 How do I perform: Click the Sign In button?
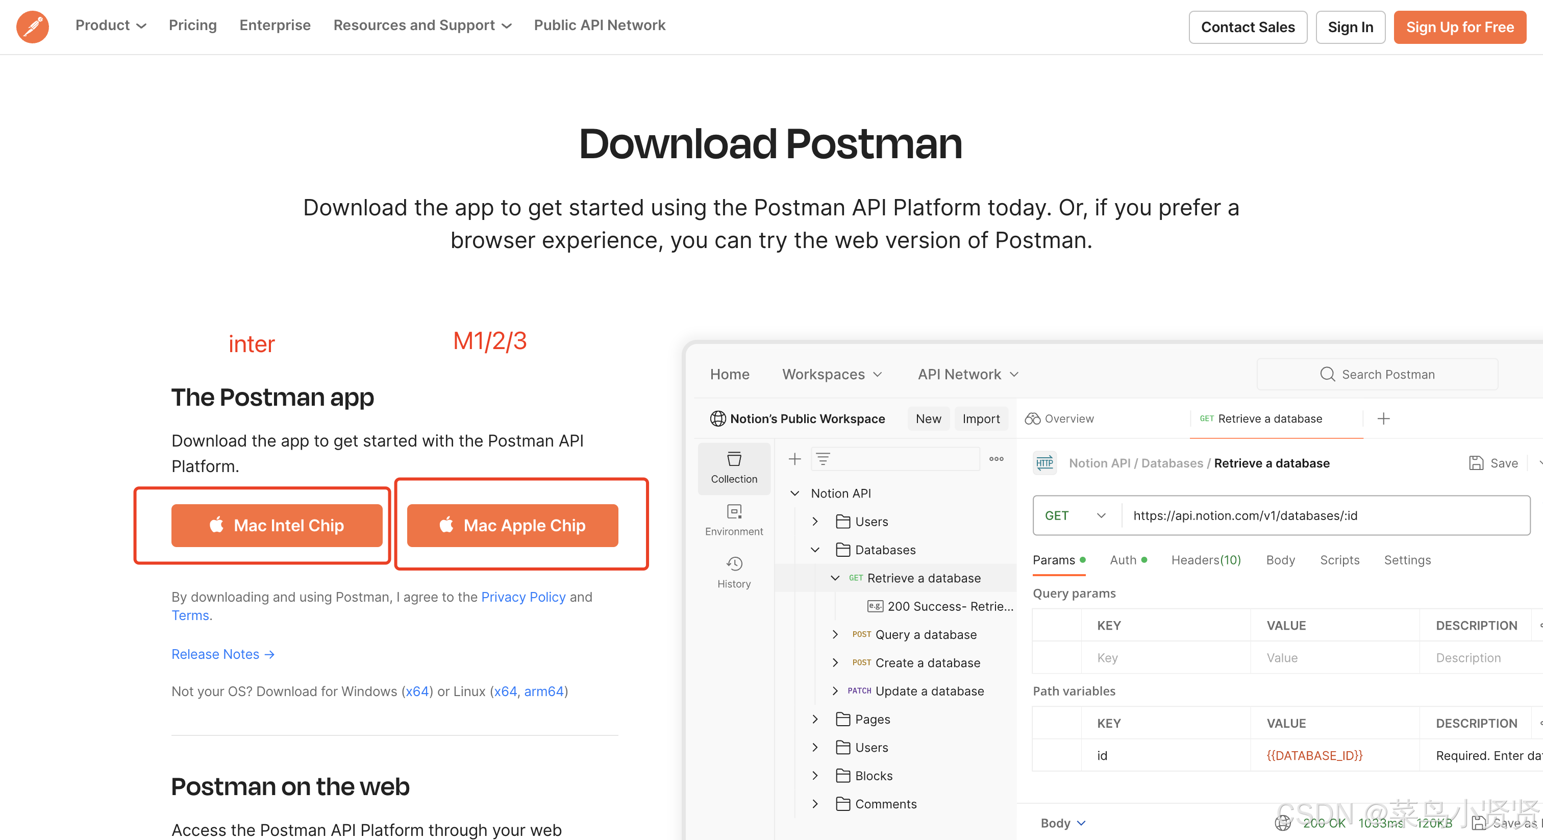tap(1350, 27)
